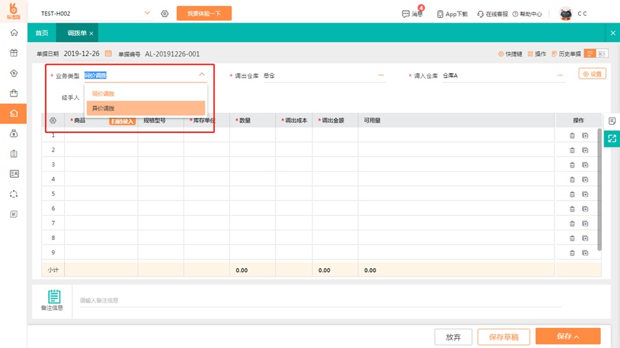620x348 pixels.
Task: Open 调出仓库 picker via ellipsis
Action: (x=381, y=75)
